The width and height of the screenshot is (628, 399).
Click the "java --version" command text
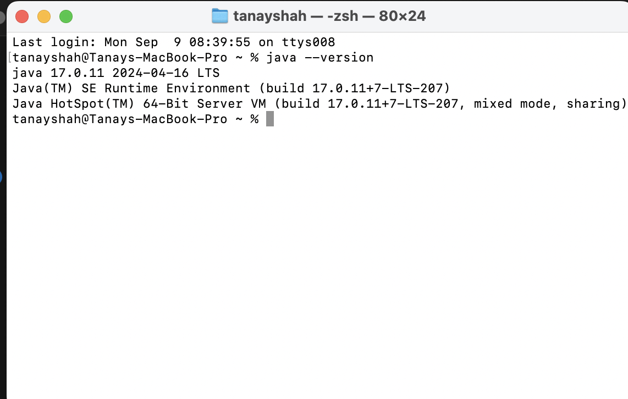tap(319, 58)
